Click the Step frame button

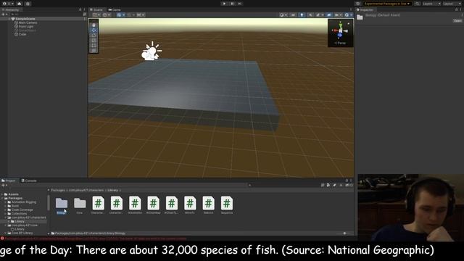240,4
